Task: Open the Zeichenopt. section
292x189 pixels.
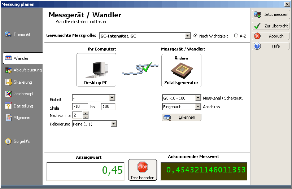Action: tap(24, 94)
